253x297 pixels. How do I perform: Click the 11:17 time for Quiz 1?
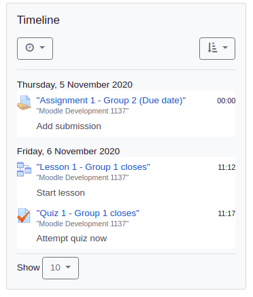click(x=226, y=213)
